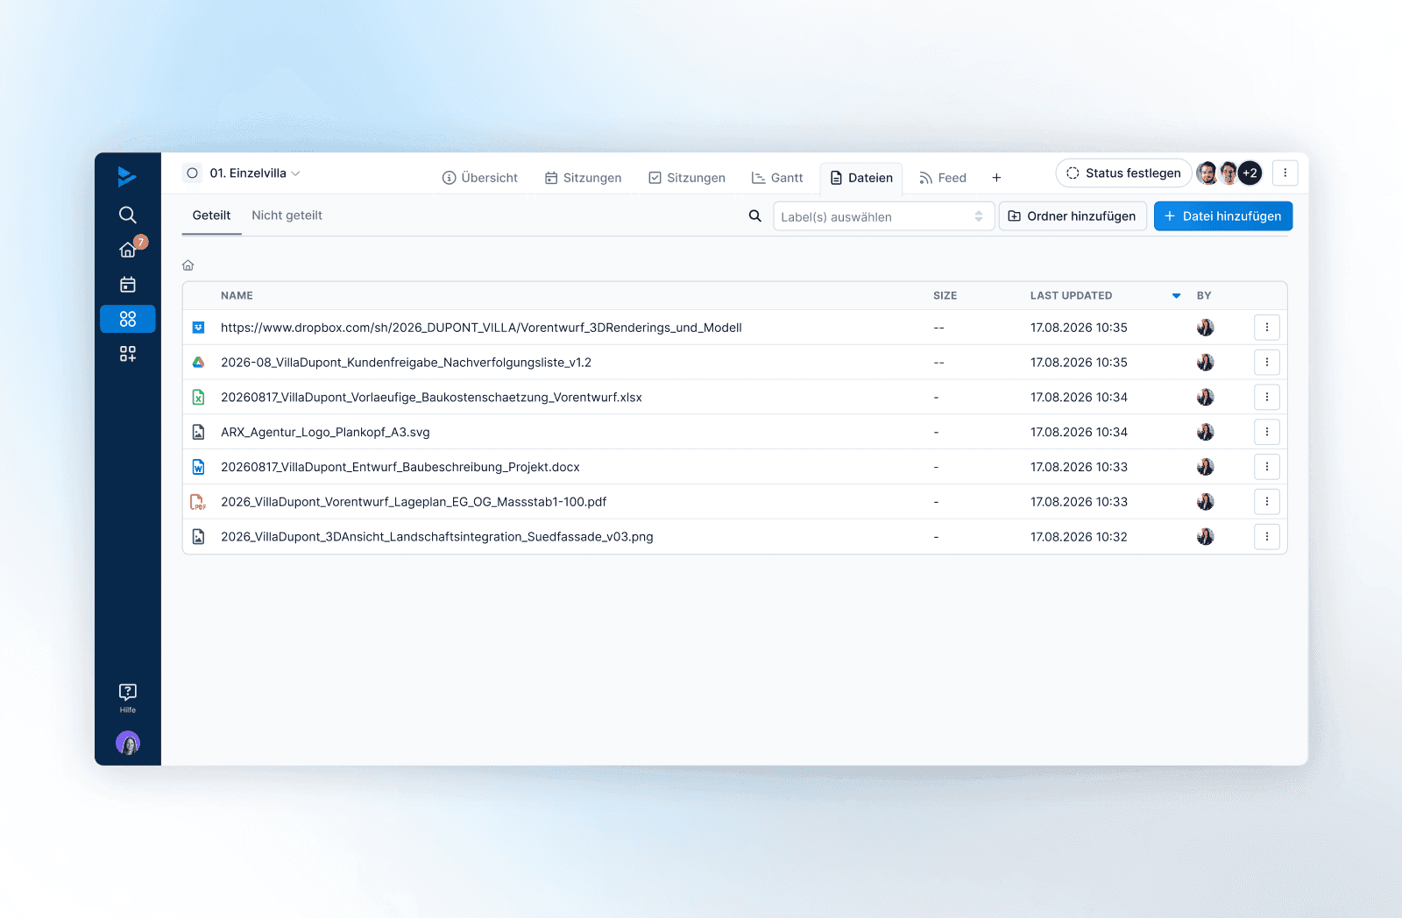Click date 17.08.2026 10:32
Viewport: 1402px width, 918px height.
[x=1079, y=537]
